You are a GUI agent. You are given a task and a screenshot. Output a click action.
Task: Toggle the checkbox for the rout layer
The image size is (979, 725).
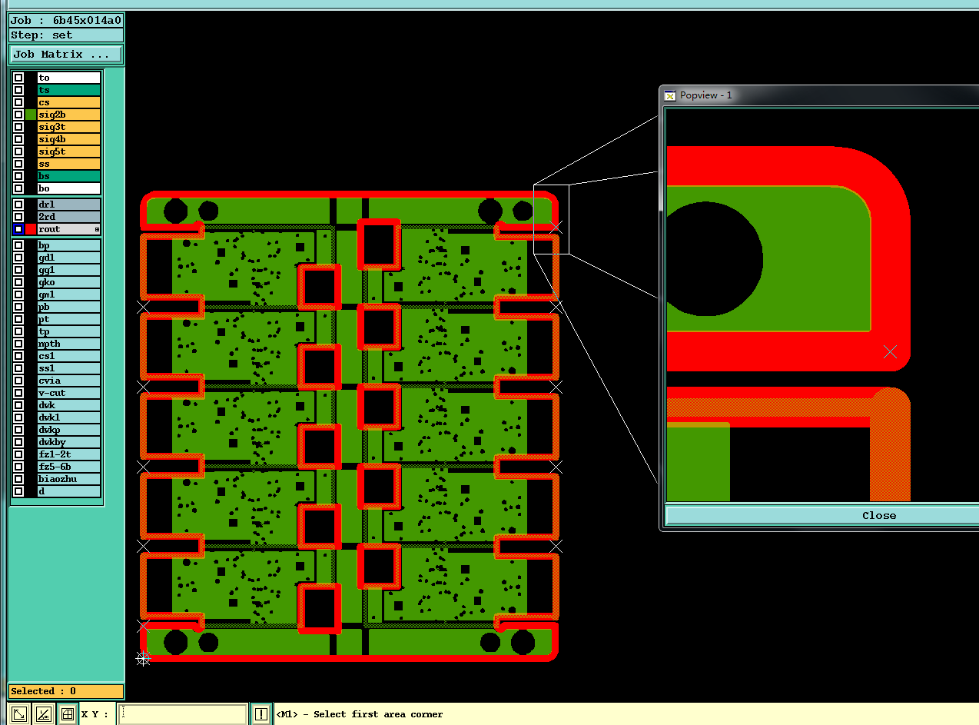[18, 229]
